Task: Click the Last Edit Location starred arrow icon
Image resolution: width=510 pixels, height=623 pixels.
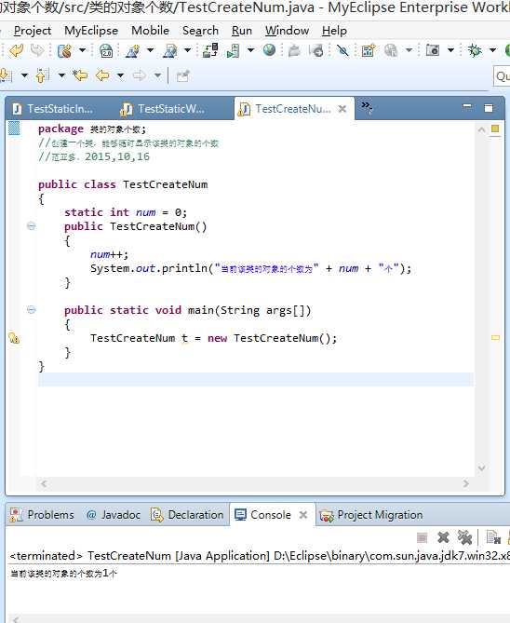Action: [80, 75]
